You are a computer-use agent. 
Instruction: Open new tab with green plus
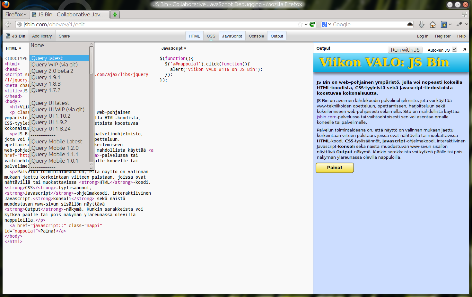[115, 14]
